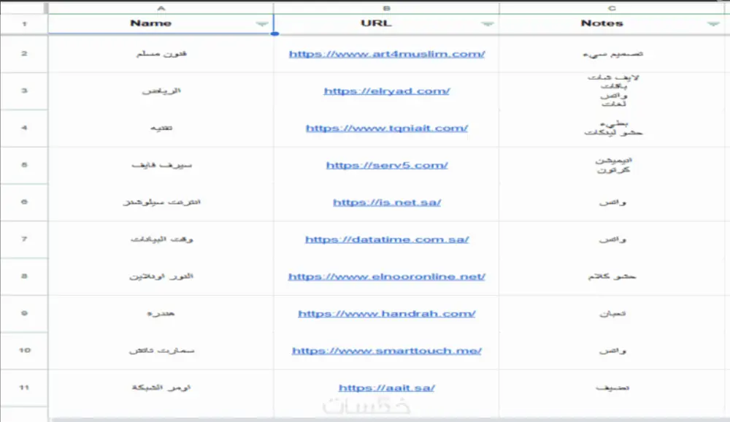730x422 pixels.
Task: Select row 9 header
Action: pos(24,313)
